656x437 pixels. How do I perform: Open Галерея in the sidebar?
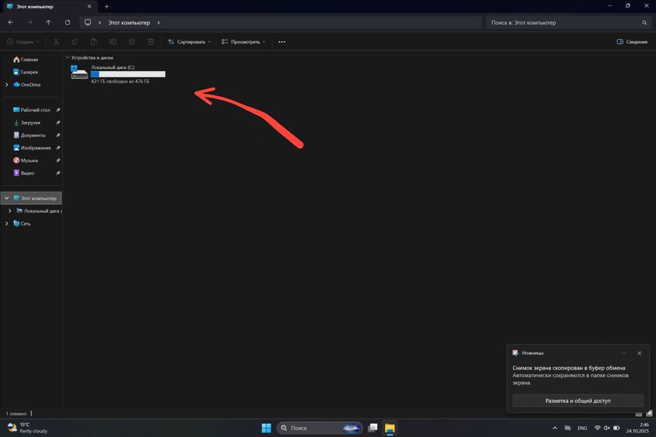(x=26, y=72)
